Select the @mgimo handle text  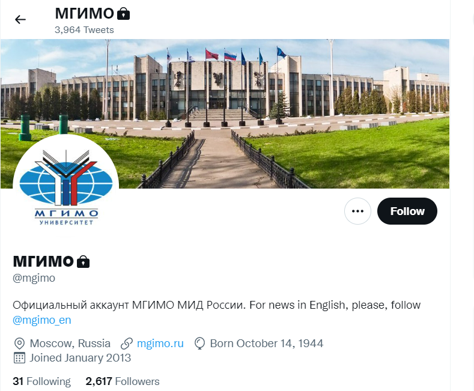pyautogui.click(x=34, y=278)
